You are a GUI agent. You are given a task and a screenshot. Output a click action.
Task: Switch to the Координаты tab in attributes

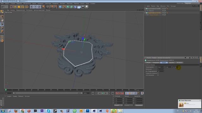[x=156, y=62]
